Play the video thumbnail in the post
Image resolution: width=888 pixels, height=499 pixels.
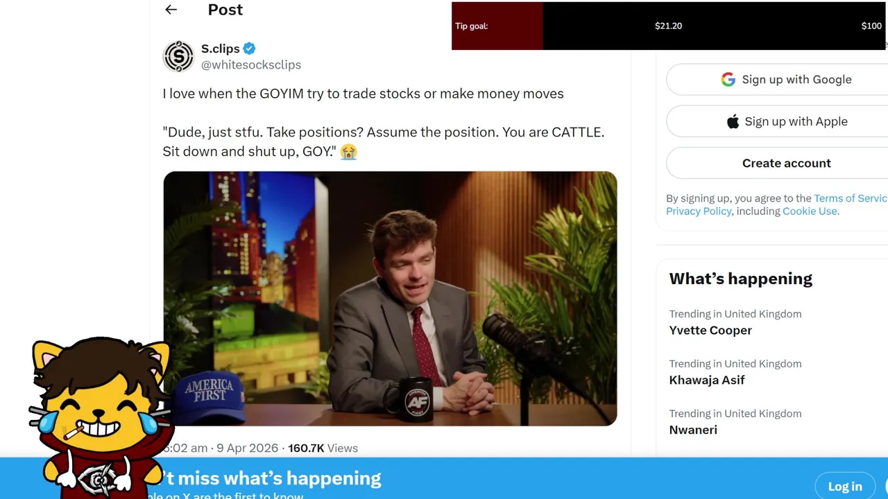pyautogui.click(x=390, y=299)
